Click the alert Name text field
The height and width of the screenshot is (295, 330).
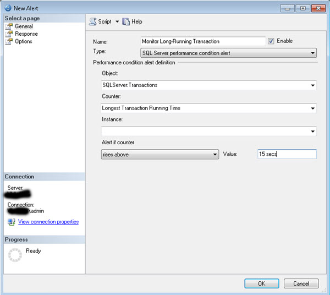(203, 41)
